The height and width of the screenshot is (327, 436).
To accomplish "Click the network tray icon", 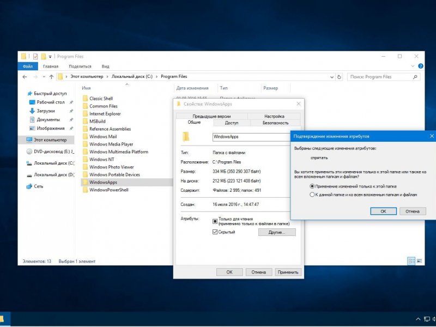I will (427, 319).
